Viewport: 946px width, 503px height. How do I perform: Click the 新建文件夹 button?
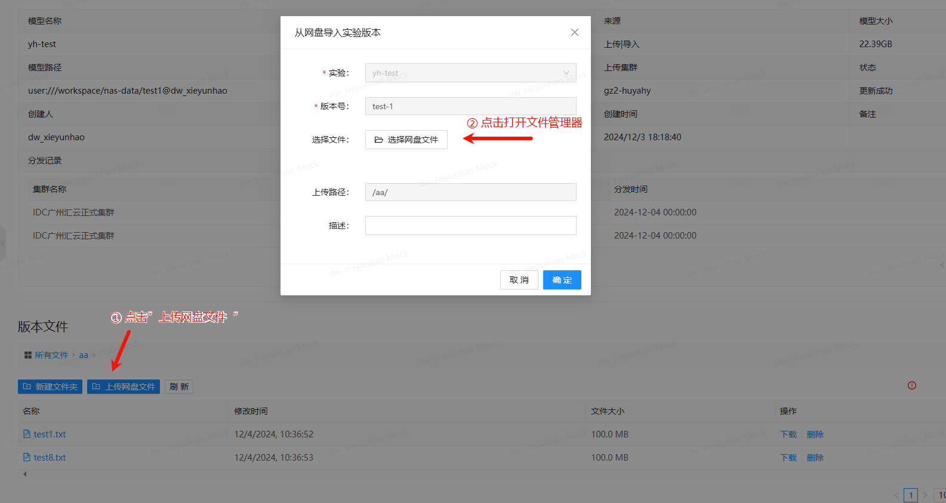[50, 387]
